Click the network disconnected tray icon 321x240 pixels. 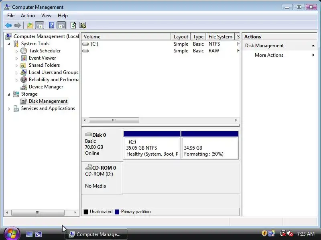(282, 234)
